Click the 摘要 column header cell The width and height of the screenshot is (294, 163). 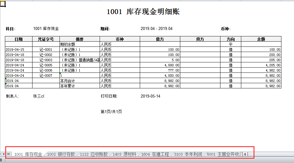[x=80, y=39]
